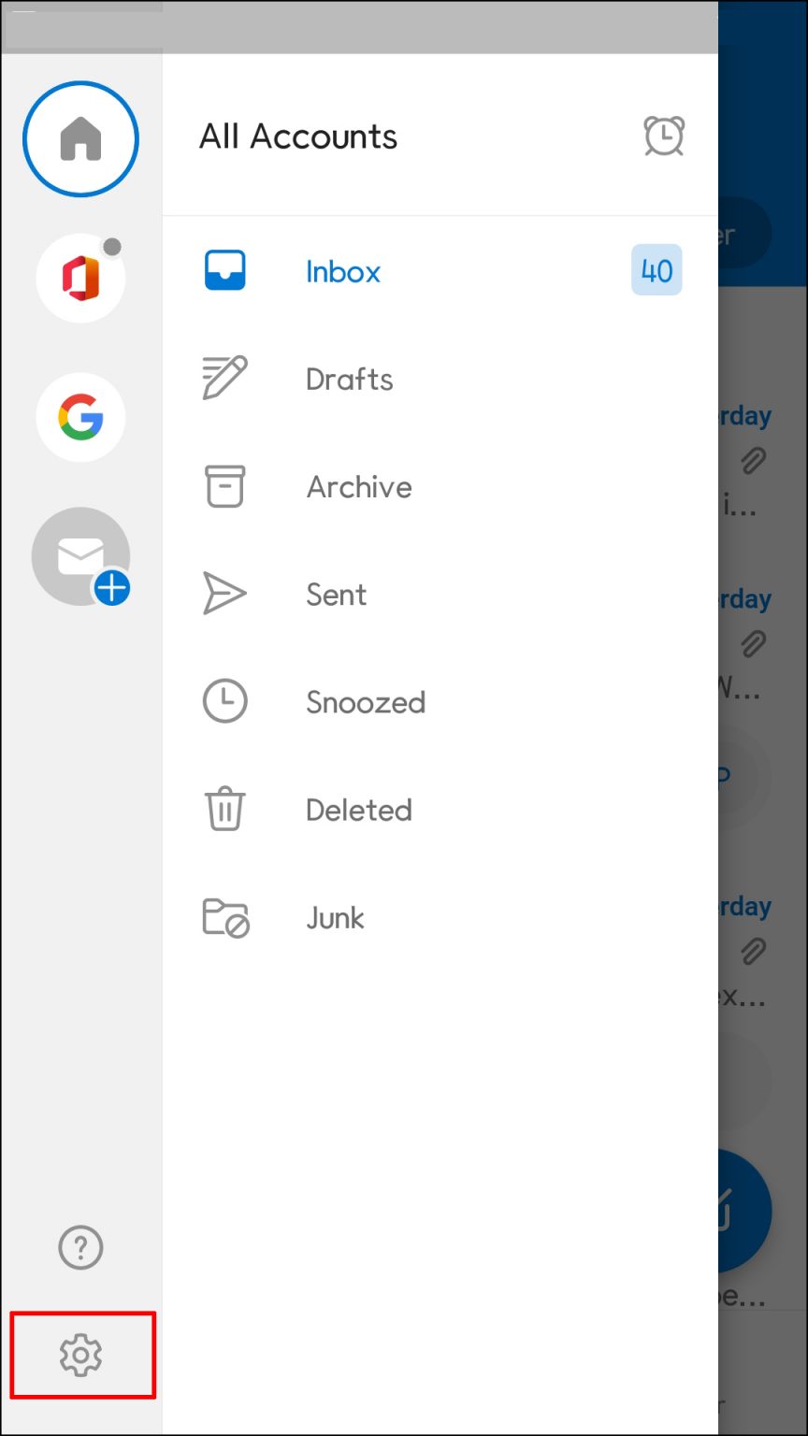Screen dimensions: 808x1436
Task: Open the Snoozed folder
Action: [x=366, y=701]
